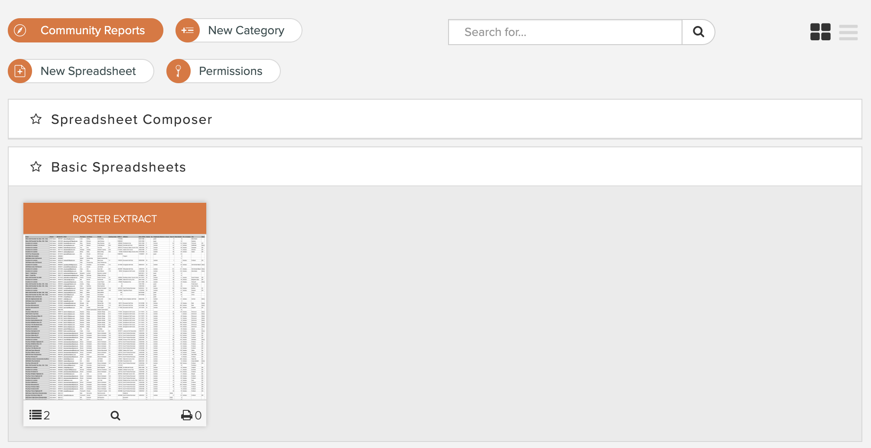
Task: Switch to list view layout
Action: point(848,32)
